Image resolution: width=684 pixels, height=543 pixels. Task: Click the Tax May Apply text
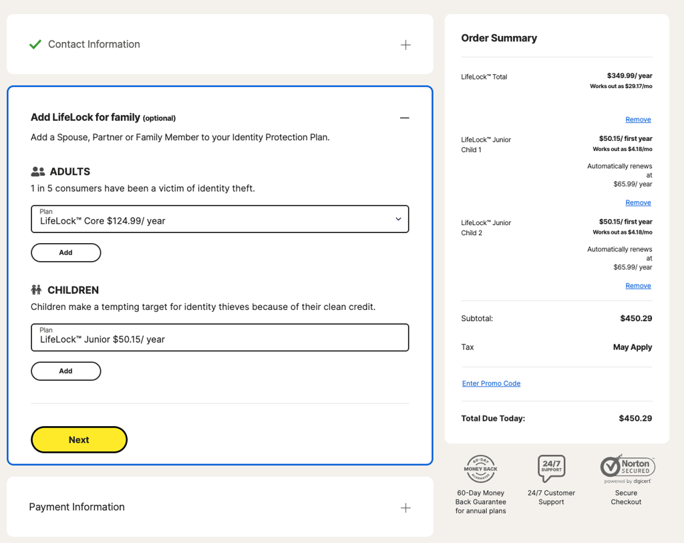point(633,347)
